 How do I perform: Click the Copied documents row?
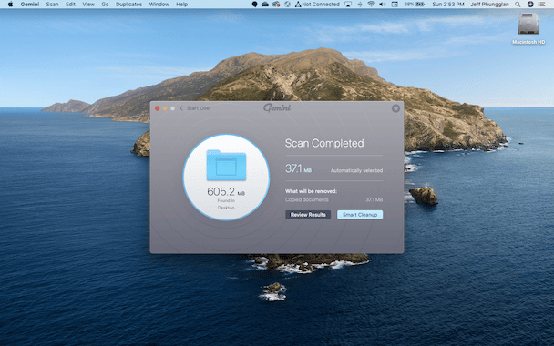(x=333, y=199)
